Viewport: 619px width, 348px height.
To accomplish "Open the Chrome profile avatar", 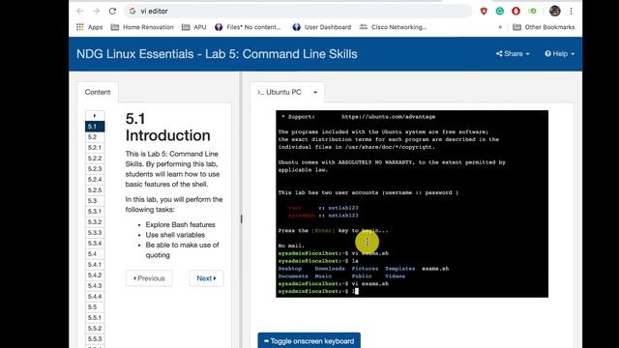I will [554, 11].
